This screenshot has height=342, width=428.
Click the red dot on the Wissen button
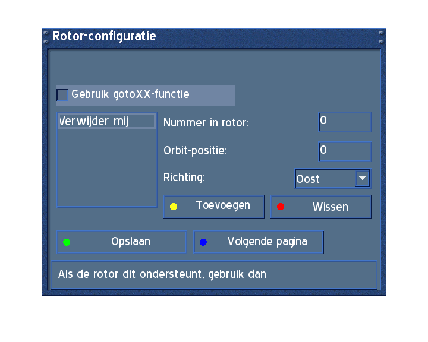coord(281,207)
